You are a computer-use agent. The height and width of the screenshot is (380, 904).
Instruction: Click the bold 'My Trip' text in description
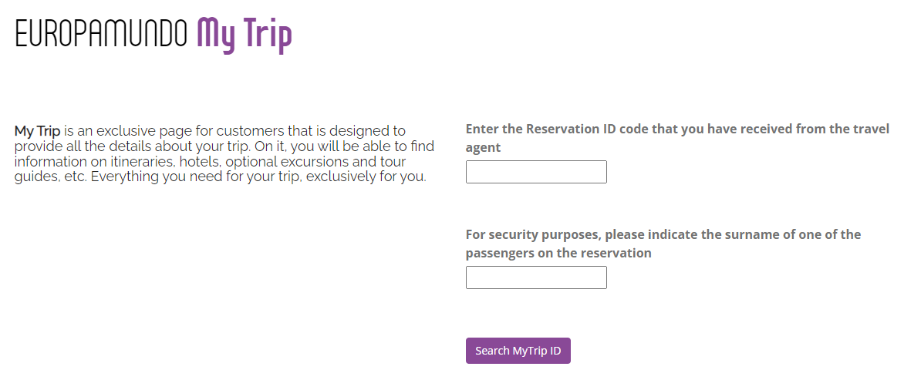point(37,131)
